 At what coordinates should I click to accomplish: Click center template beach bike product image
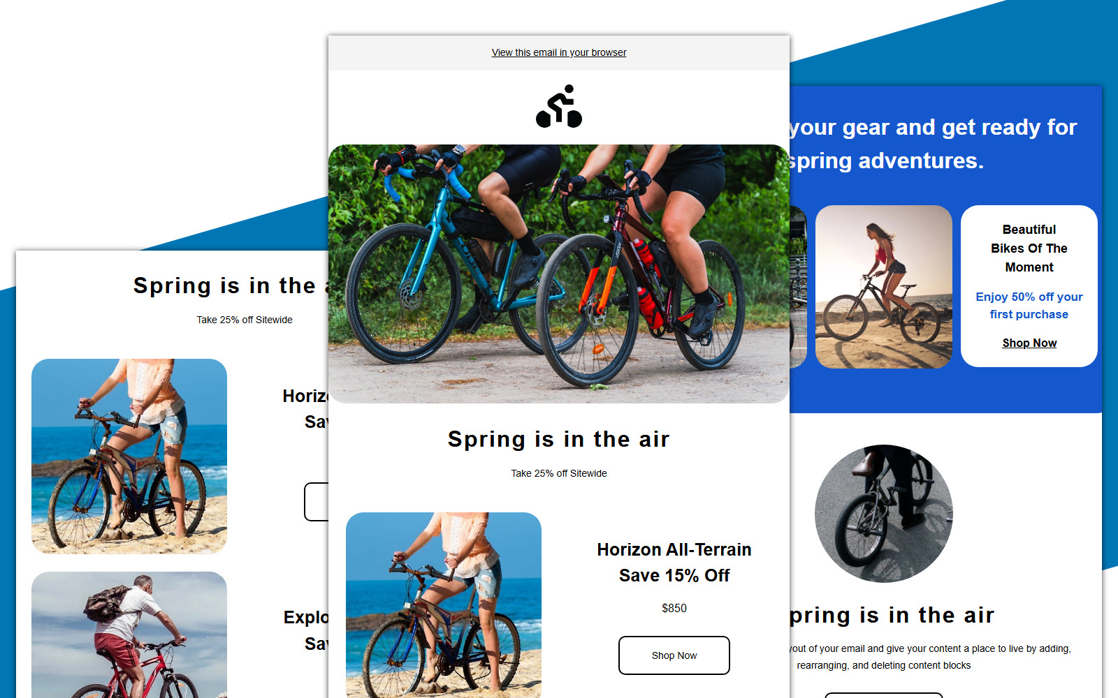(444, 605)
